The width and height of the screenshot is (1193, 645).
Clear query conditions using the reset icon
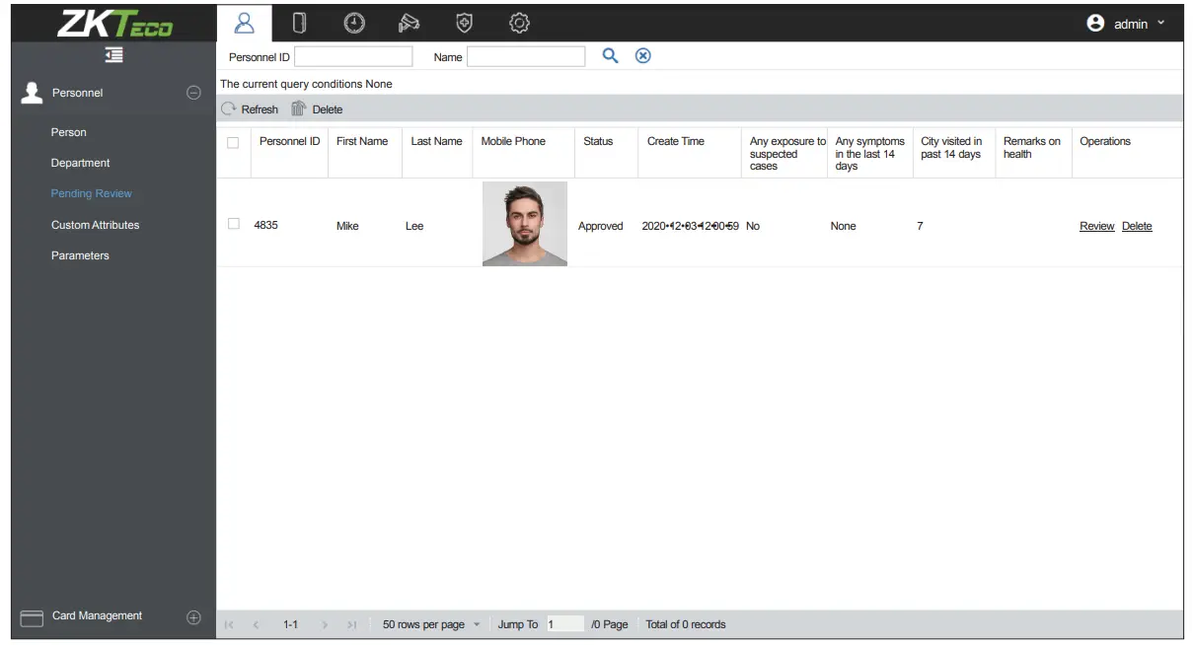pos(642,55)
